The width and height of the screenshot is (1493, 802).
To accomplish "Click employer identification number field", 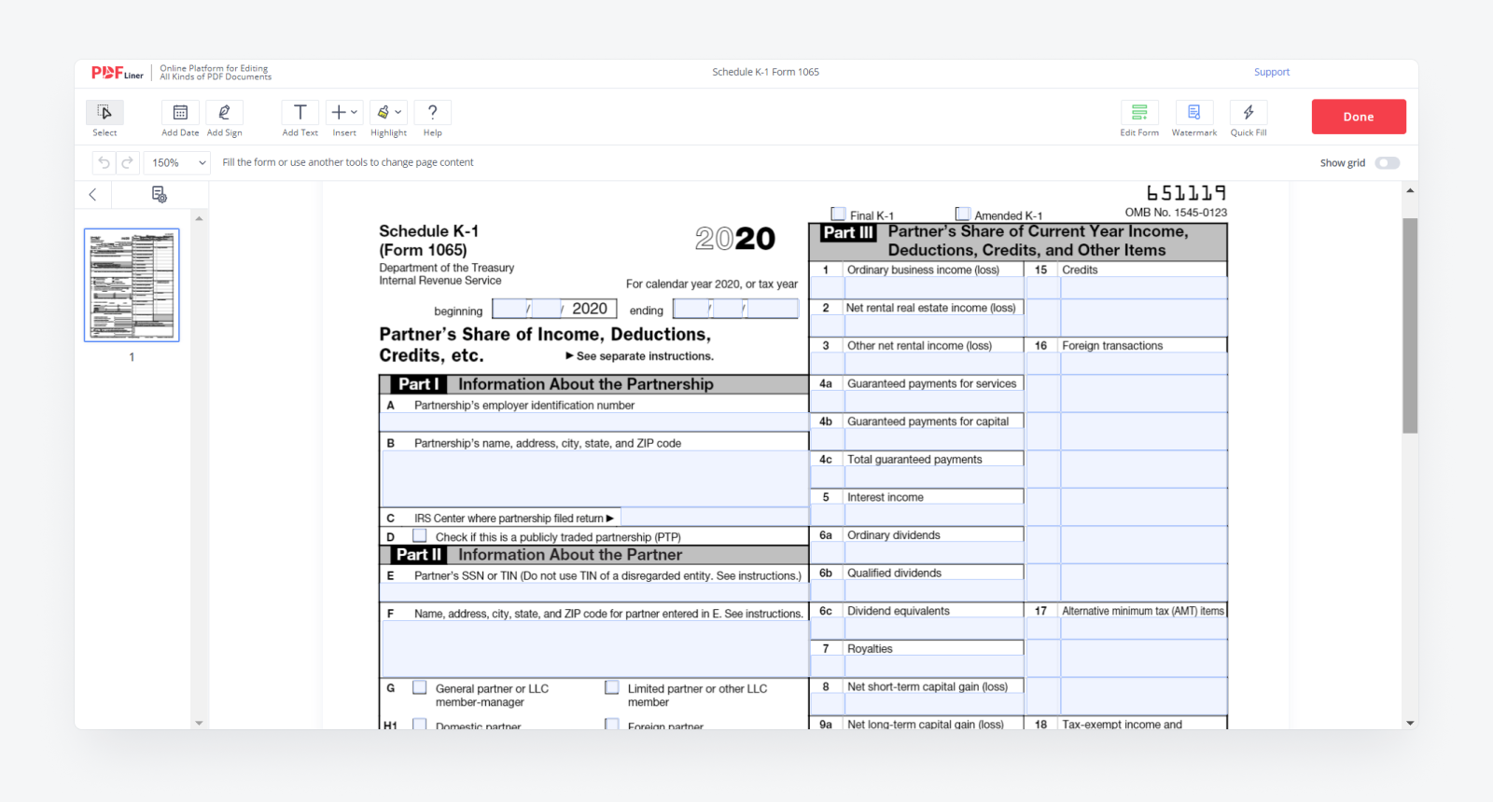I will point(593,422).
